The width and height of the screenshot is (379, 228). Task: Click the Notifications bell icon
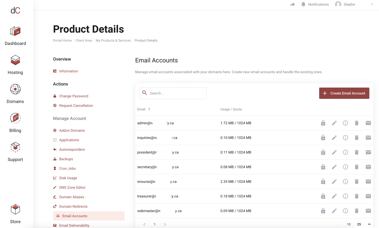(x=303, y=4)
